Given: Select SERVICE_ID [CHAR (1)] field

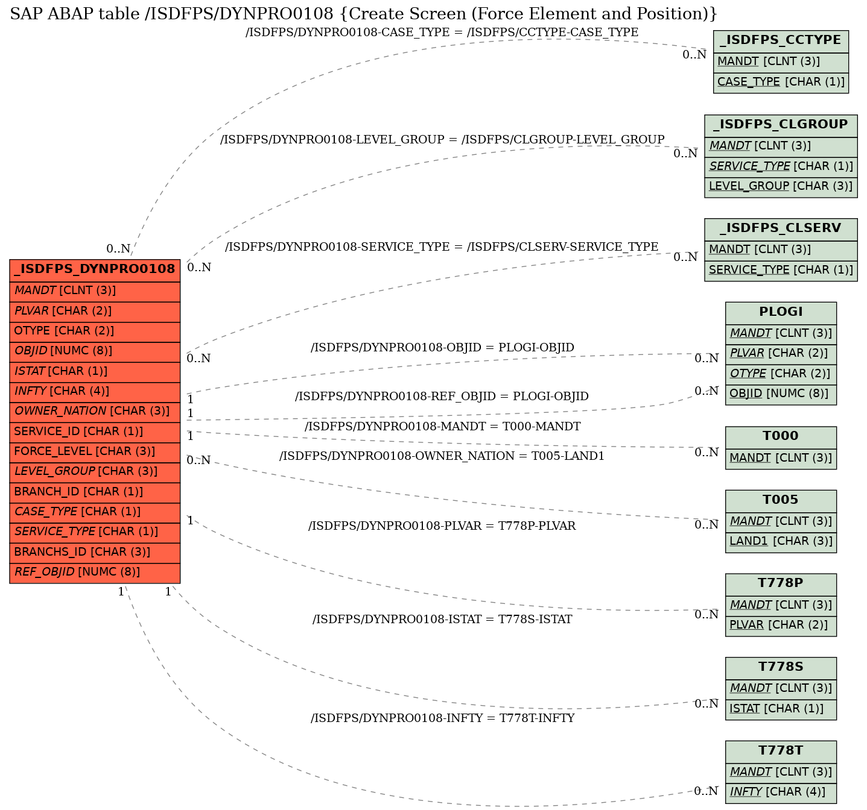Looking at the screenshot, I should [95, 432].
